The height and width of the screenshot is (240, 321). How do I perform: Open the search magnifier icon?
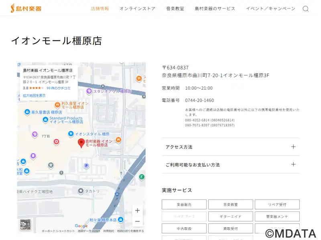click(306, 9)
